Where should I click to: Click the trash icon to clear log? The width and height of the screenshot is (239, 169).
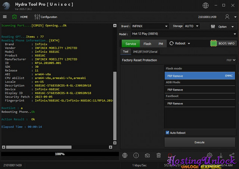(x=158, y=155)
